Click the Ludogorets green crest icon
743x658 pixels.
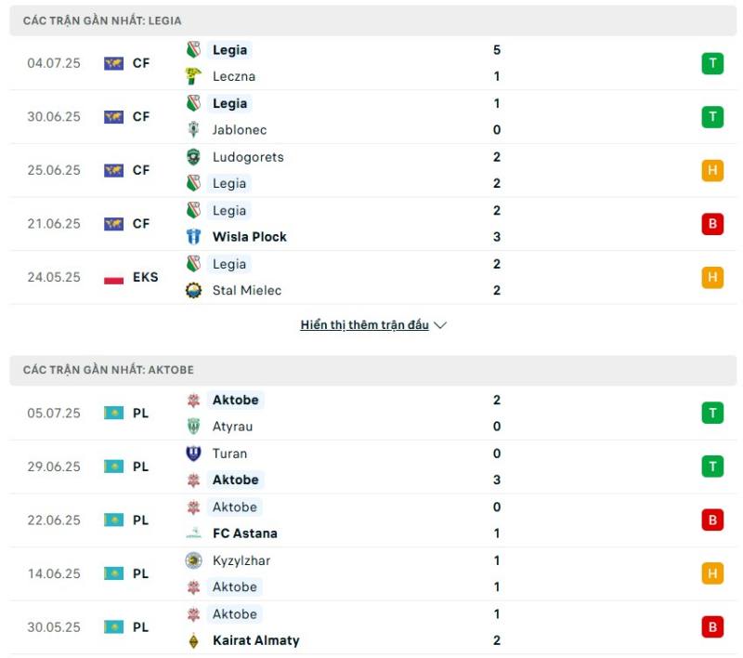(193, 157)
